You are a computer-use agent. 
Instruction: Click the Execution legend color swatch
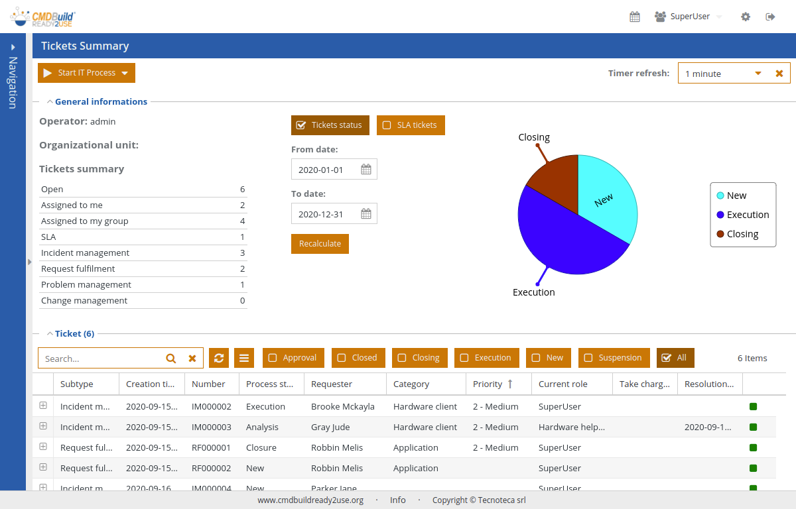click(x=720, y=215)
